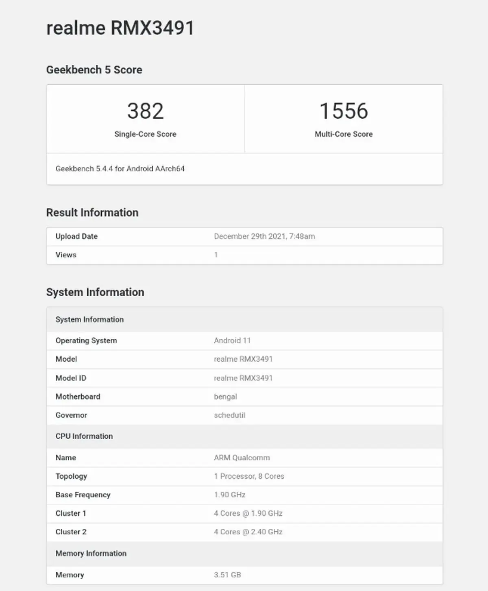Click the 'Views' row label
The width and height of the screenshot is (488, 591).
coord(66,255)
